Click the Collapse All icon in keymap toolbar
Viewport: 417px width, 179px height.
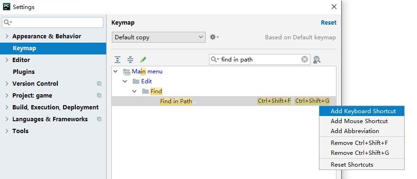pos(130,60)
